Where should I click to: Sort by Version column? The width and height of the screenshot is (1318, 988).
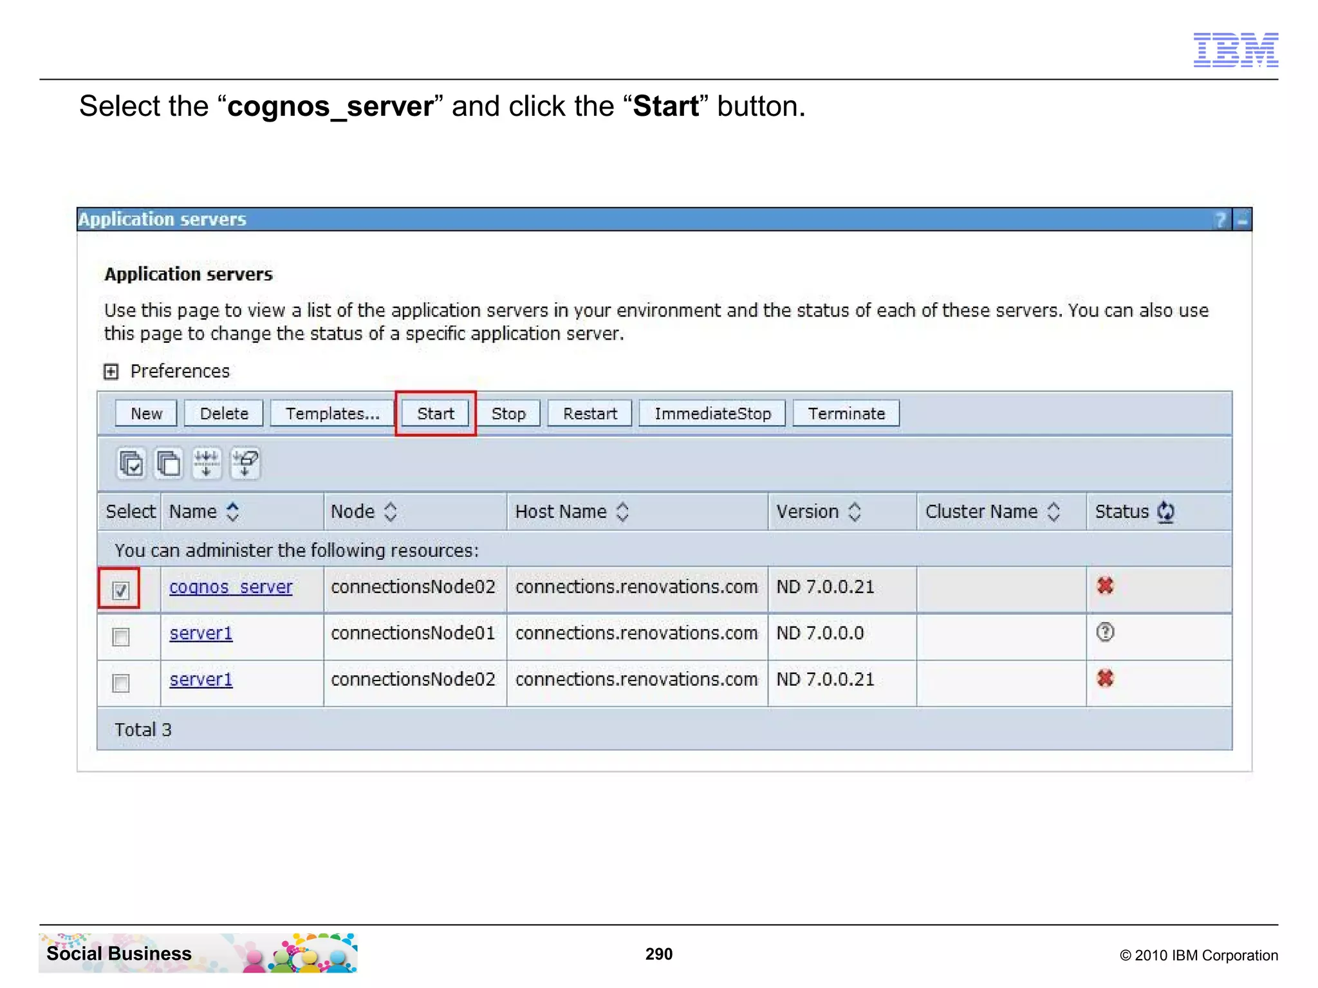(x=854, y=512)
